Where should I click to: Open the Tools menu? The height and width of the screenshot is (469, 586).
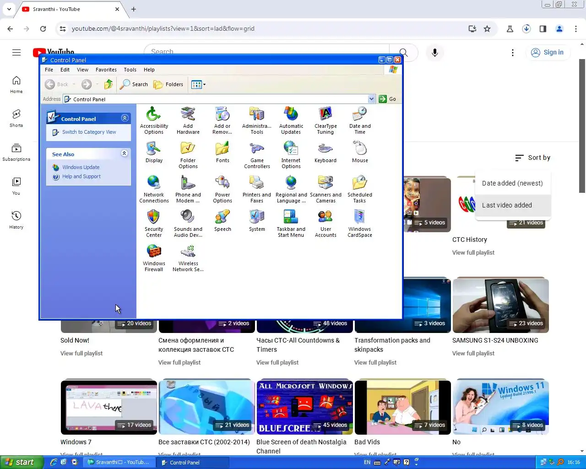tap(130, 70)
